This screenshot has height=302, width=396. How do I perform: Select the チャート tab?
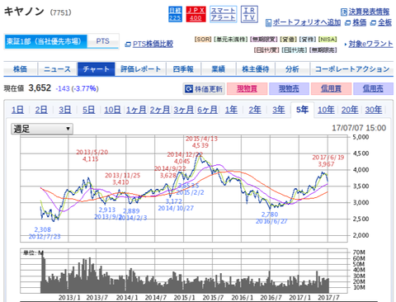pos(97,69)
